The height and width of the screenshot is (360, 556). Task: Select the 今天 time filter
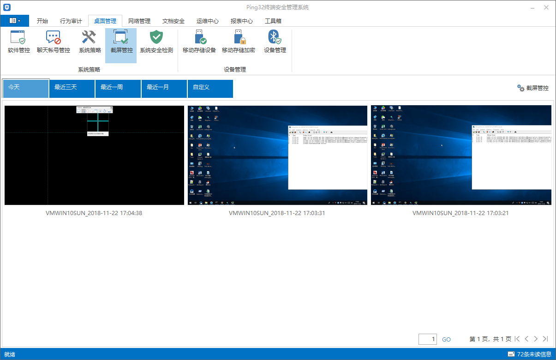tap(26, 88)
